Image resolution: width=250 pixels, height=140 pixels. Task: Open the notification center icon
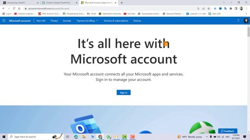pos(245,136)
